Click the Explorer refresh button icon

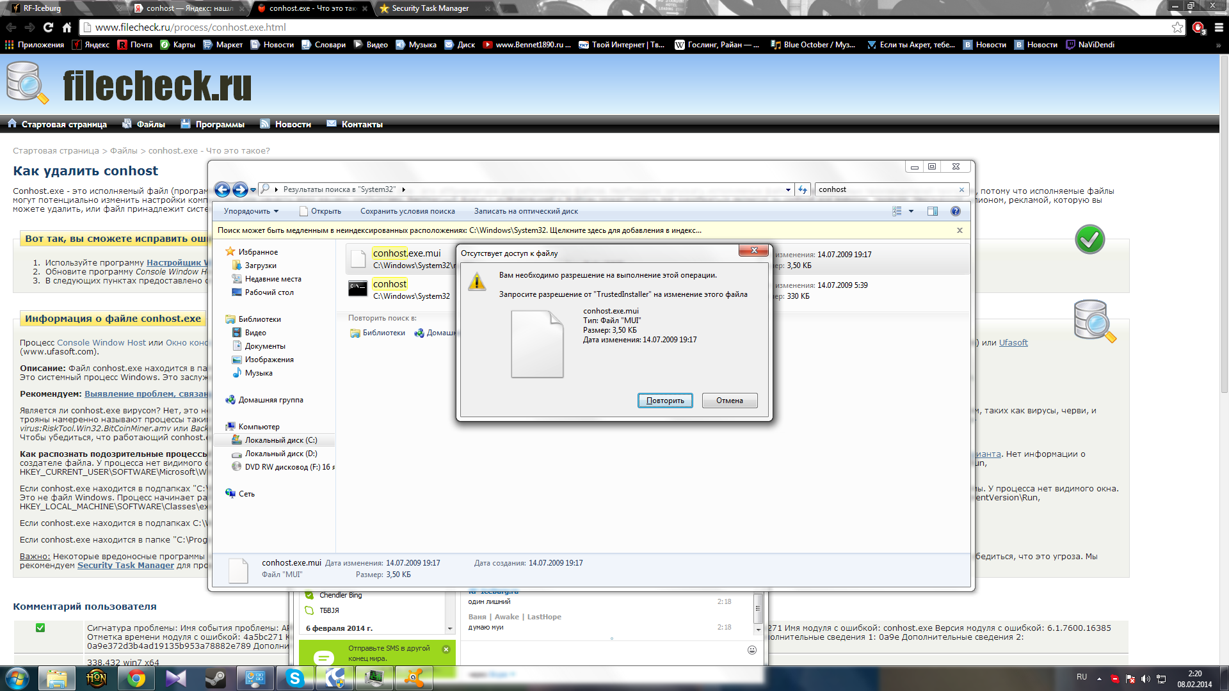[803, 189]
